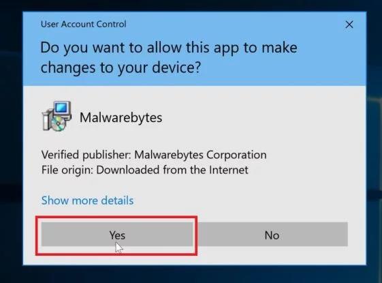Click the 'Do you want to allow' heading

point(169,47)
